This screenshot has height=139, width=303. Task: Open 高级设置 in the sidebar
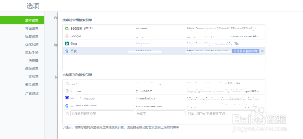32,68
